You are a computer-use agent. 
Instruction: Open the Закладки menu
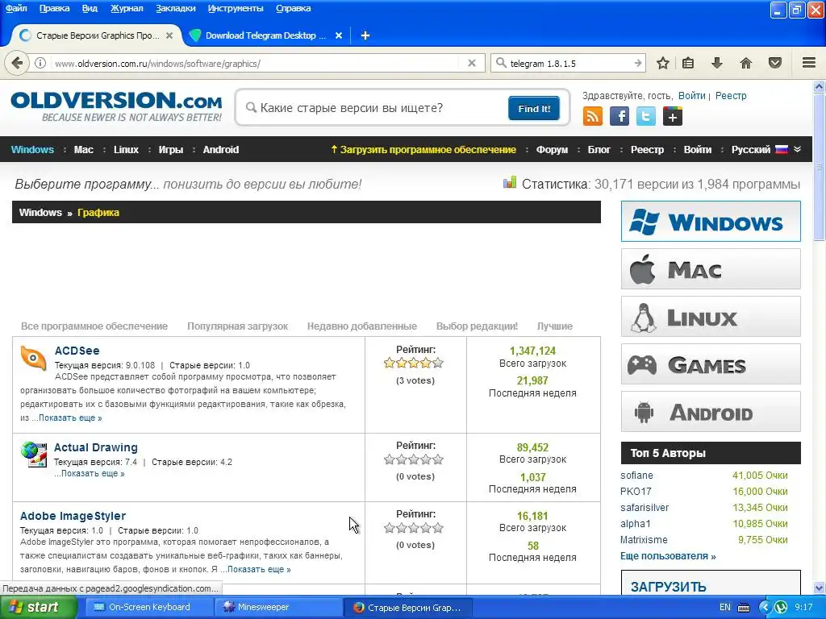tap(175, 8)
